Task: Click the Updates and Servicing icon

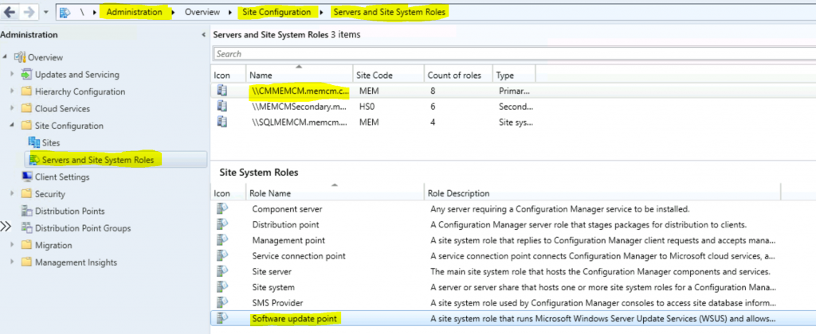Action: click(x=26, y=74)
